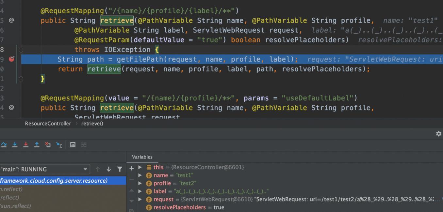Toggle the fold marker at the closing brace
Screen dimensions: 443x212
(x=21, y=79)
